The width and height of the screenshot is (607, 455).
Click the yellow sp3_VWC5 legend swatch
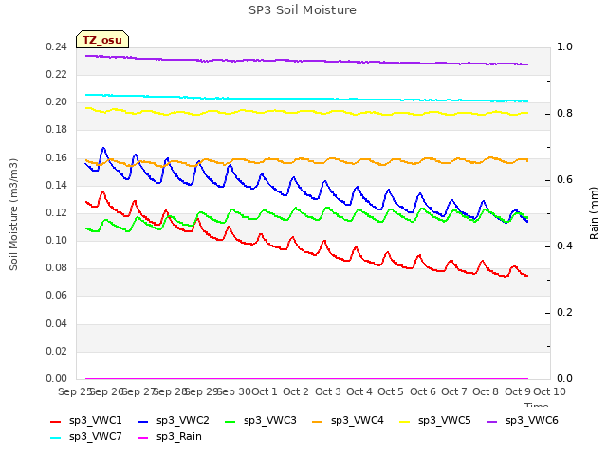pyautogui.click(x=405, y=421)
